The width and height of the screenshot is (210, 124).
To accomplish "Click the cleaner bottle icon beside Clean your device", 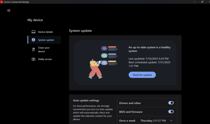I will pos(33,50).
